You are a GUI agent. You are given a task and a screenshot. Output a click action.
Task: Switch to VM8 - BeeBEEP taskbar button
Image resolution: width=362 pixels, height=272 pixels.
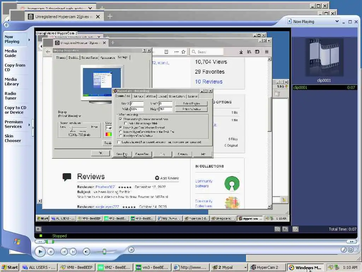coord(76,267)
